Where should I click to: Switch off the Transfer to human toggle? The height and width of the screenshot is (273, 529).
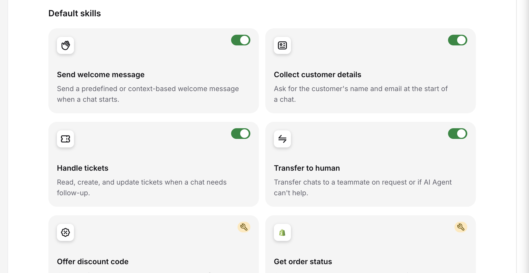(x=458, y=134)
